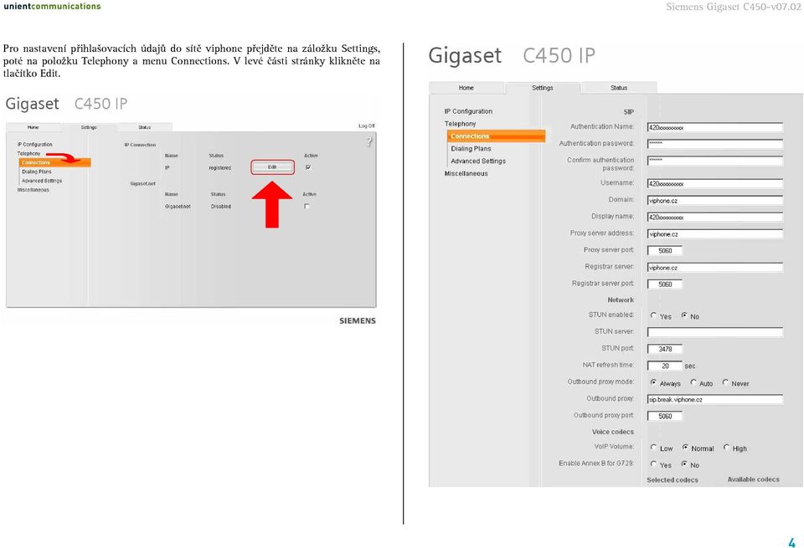804x548 pixels.
Task: Click the Outbound proxy address field
Action: 714,399
